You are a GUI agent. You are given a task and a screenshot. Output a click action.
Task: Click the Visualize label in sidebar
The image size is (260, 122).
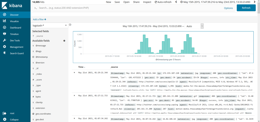point(14,21)
